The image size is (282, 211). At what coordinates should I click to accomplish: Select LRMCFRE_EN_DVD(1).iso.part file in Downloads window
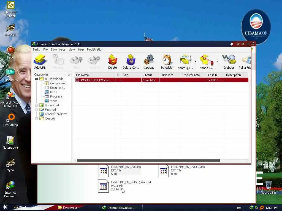(x=125, y=186)
